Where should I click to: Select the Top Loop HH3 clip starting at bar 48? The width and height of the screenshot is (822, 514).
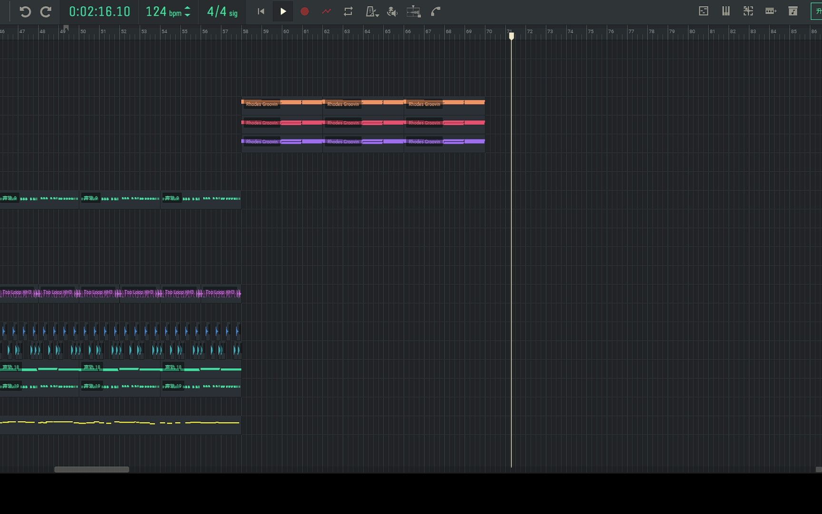[x=59, y=294]
